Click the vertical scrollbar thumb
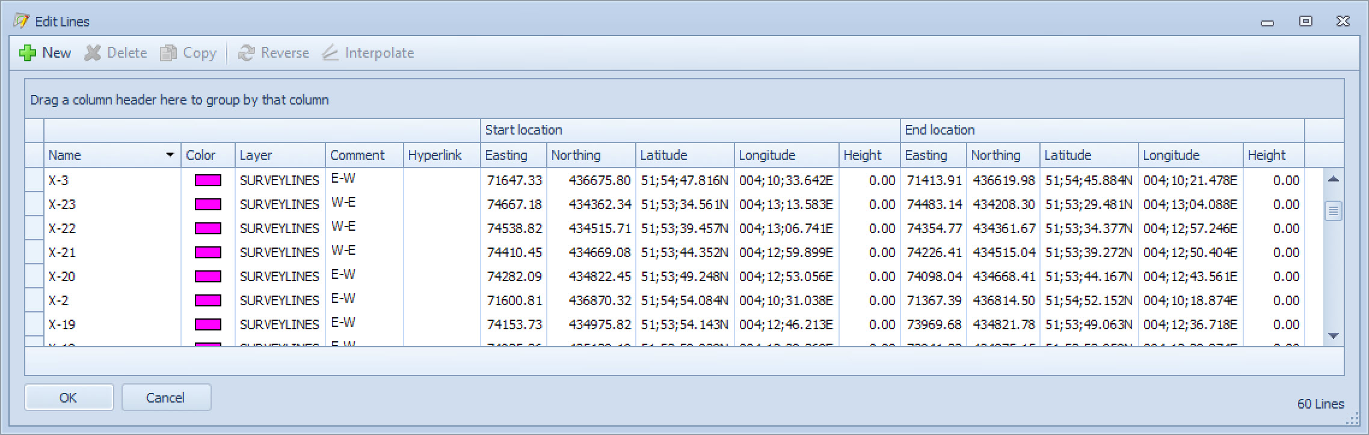Image resolution: width=1369 pixels, height=435 pixels. (x=1334, y=211)
